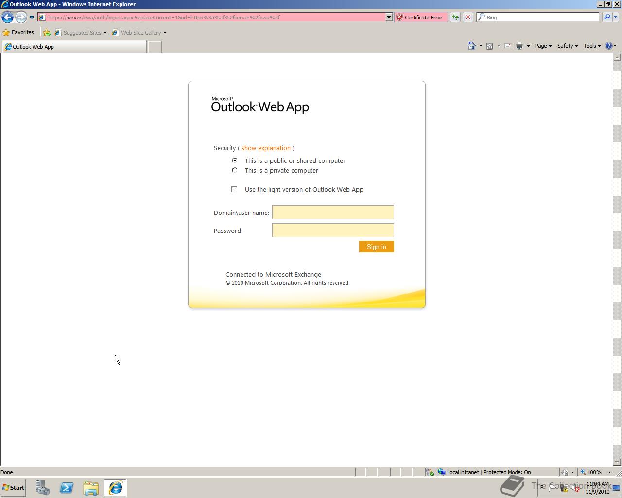This screenshot has width=622, height=498.
Task: Expand the Print options dropdown arrow
Action: click(x=528, y=46)
